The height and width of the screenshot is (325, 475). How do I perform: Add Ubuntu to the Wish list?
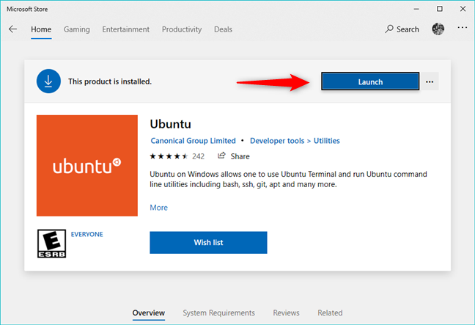pyautogui.click(x=208, y=243)
